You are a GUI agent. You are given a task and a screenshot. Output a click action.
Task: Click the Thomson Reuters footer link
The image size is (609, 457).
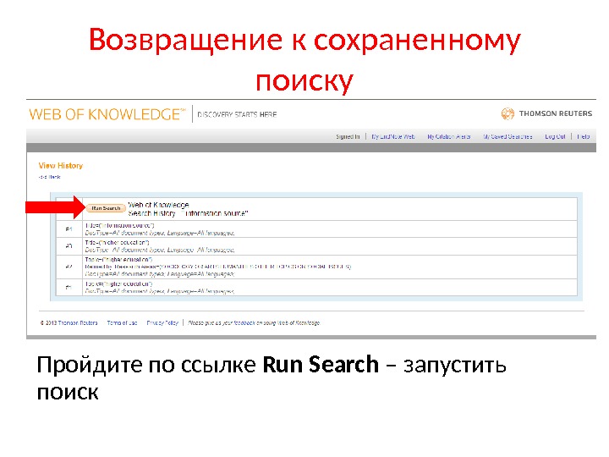point(78,323)
